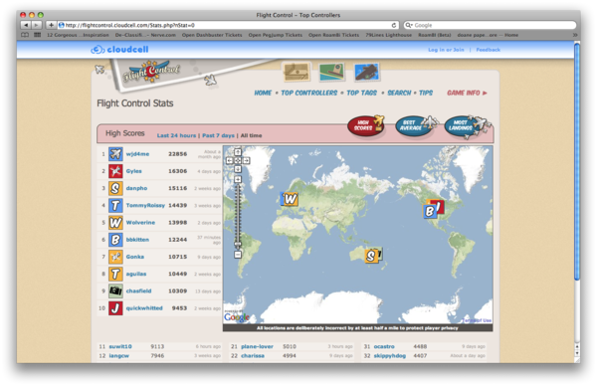Select the blue aircraft carrier map thumbnail
597x386 pixels.
366,73
